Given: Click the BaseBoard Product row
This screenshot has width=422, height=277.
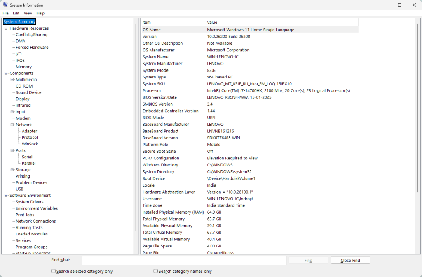Looking at the screenshot, I should pos(250,131).
